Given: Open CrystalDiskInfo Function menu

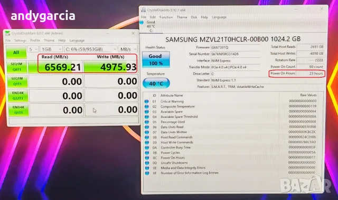Looking at the screenshot, I should 166,17.
